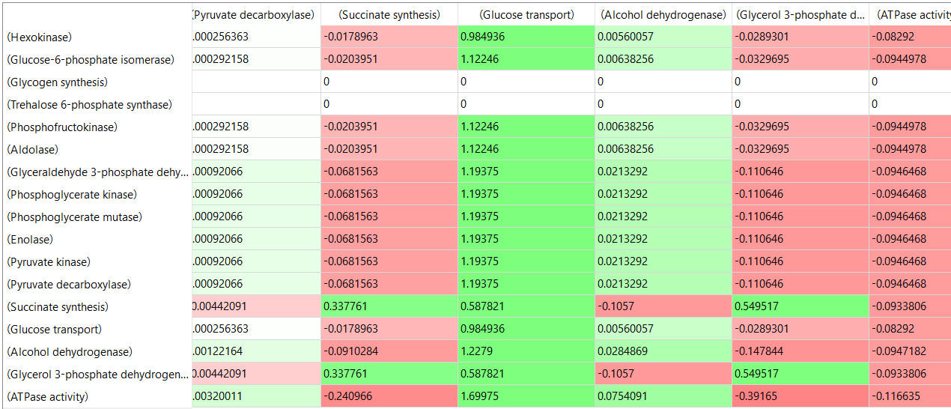This screenshot has width=951, height=409.
Task: Select the Hexokinase row label
Action: coord(40,37)
